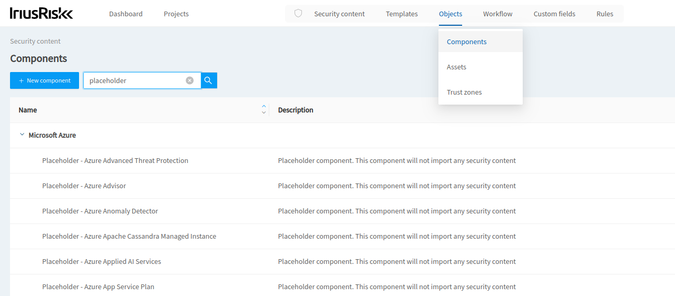Open Placeholder - Azure Apache Cassandra Managed Instance
The image size is (675, 296).
click(x=129, y=236)
